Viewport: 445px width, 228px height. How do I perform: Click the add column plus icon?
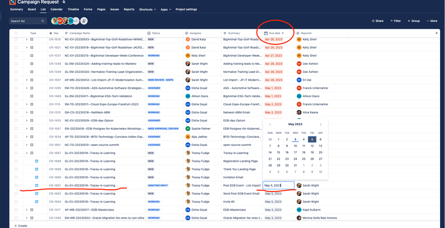437,33
